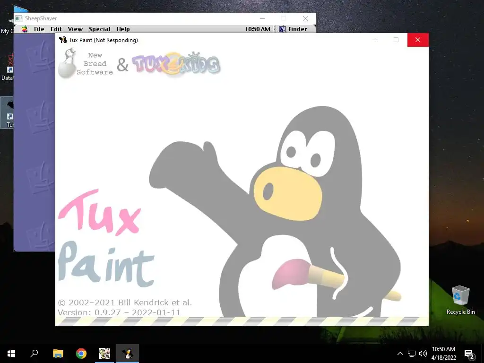The width and height of the screenshot is (484, 363).
Task: Minimize the SheepShaver window
Action: (x=262, y=18)
